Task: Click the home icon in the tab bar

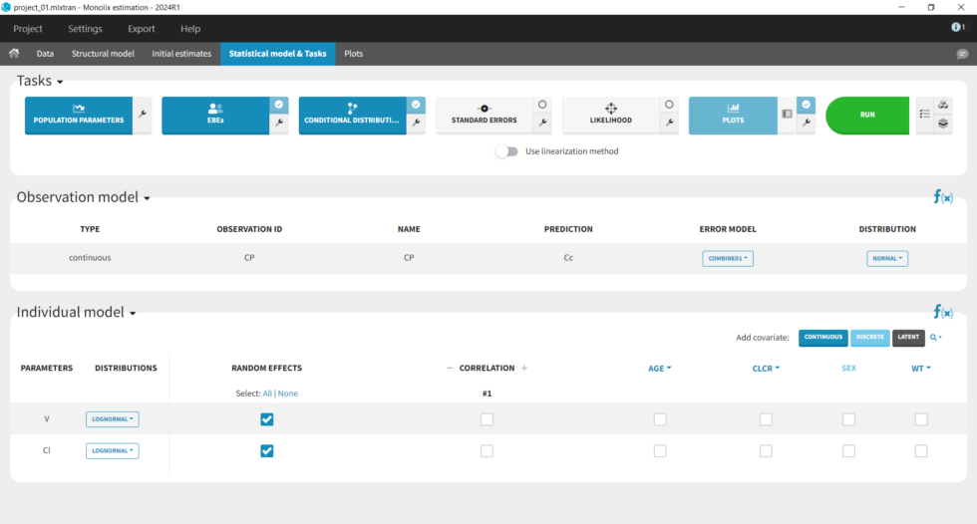Action: click(14, 54)
